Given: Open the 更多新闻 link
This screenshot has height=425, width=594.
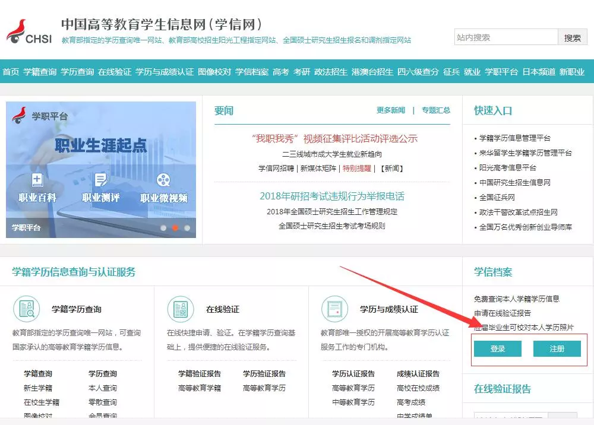Looking at the screenshot, I should 391,110.
